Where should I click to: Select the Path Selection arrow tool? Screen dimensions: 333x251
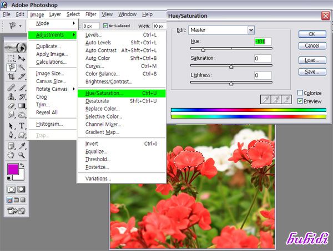pyautogui.click(x=11, y=126)
